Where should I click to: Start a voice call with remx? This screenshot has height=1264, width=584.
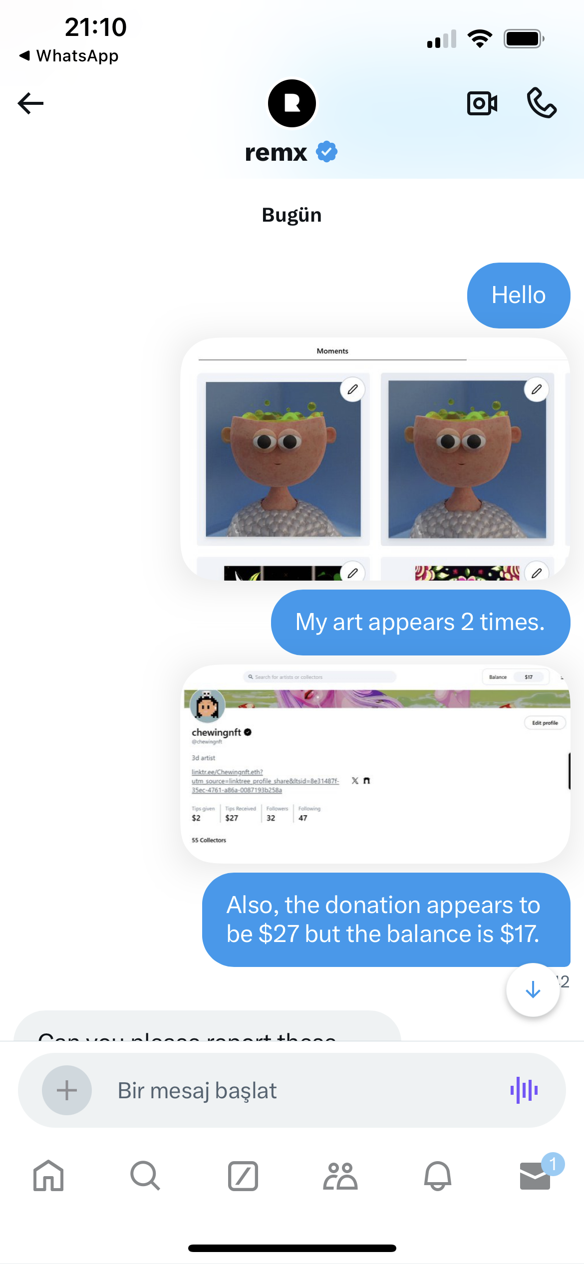(542, 103)
